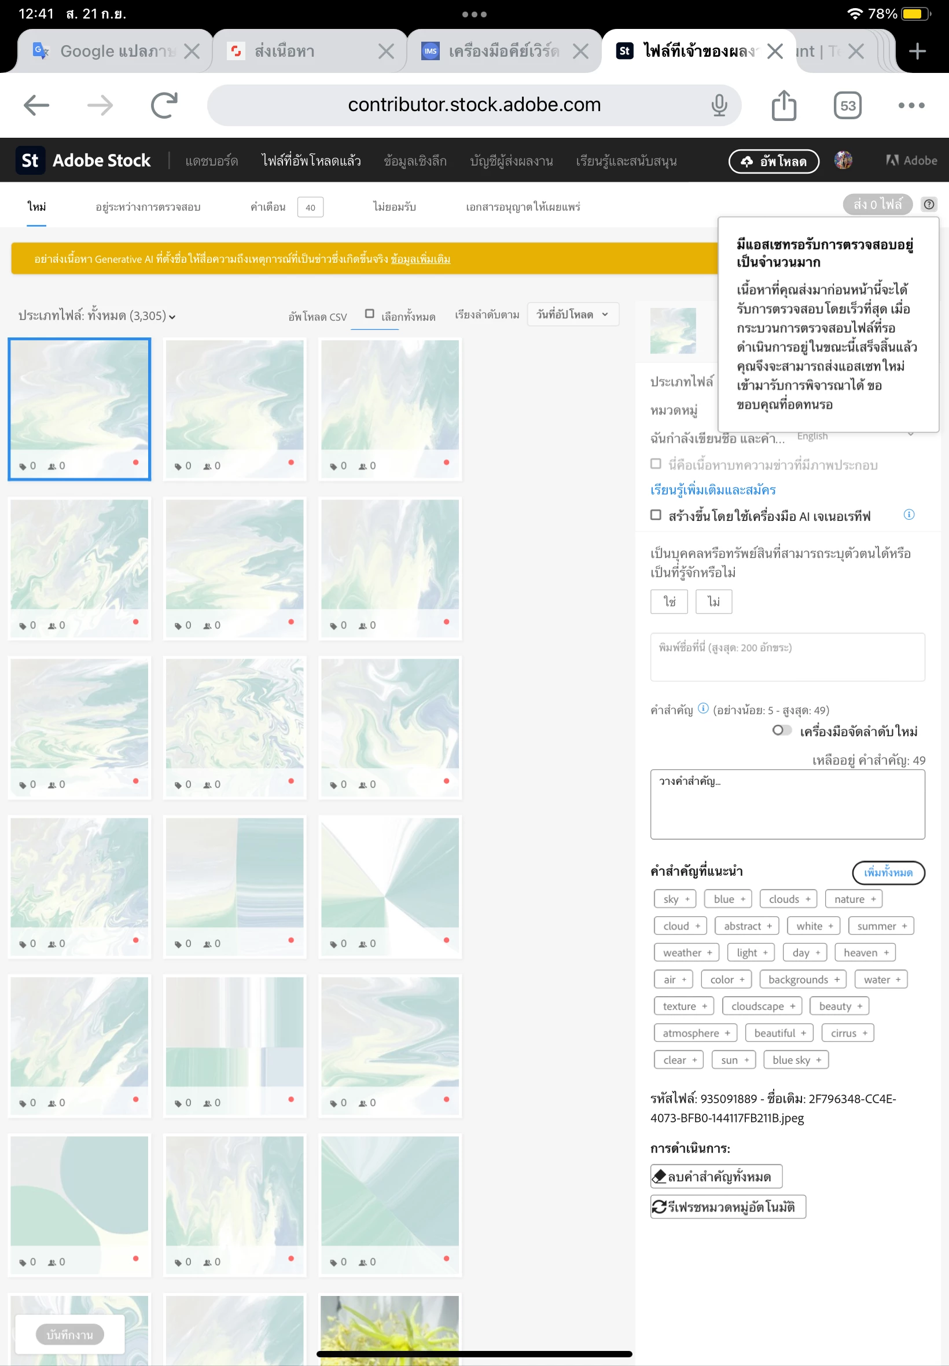
Task: Close the ส่งเนื้อหา tab
Action: click(x=386, y=51)
